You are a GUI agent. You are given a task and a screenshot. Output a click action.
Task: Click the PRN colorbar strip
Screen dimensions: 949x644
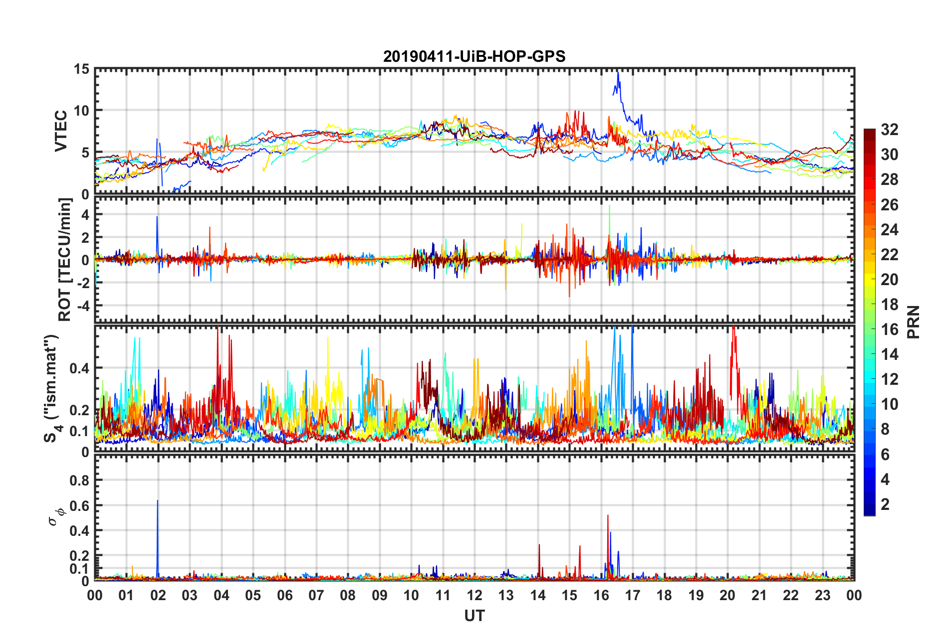coord(869,322)
